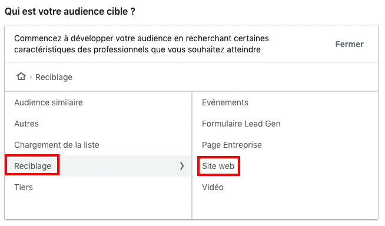385x226 pixels.
Task: Click the 'Commencez à développer votre audience' description text
Action: click(141, 44)
